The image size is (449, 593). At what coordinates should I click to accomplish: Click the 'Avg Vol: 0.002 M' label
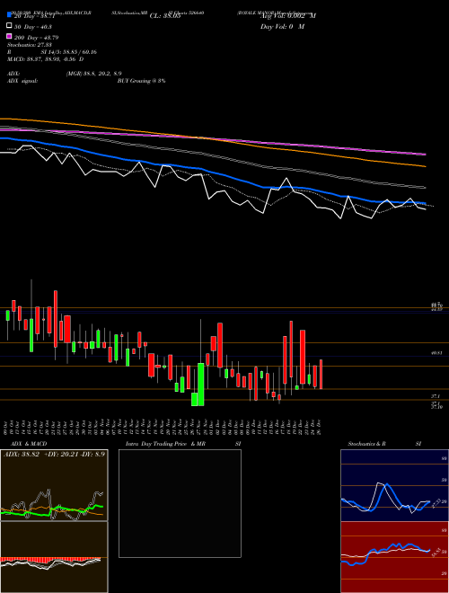click(288, 16)
